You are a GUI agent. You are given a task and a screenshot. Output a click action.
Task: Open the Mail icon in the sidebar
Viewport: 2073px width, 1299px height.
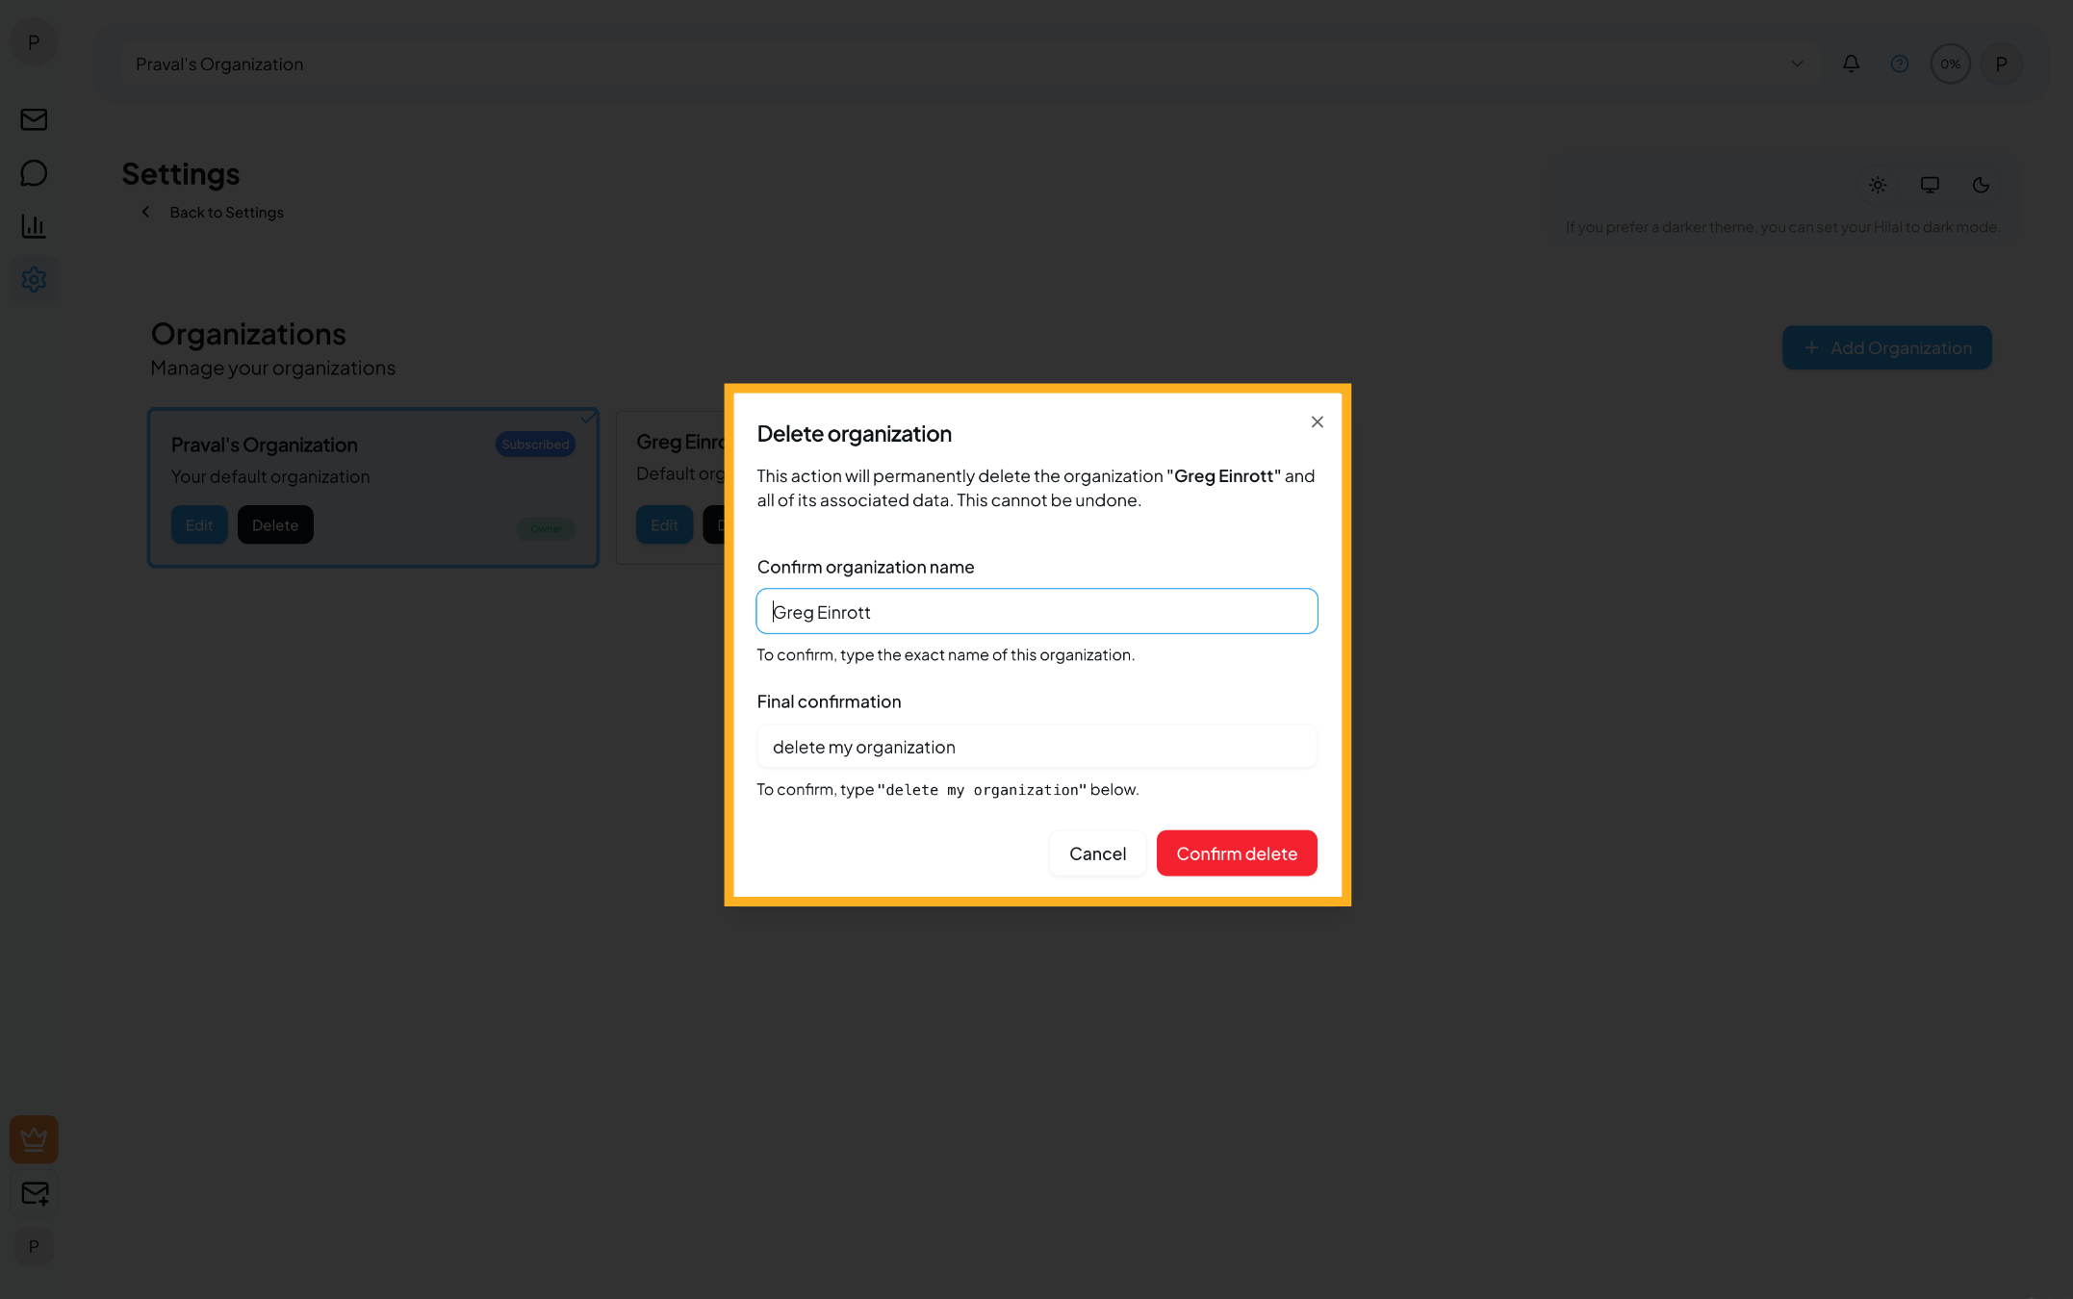pyautogui.click(x=34, y=119)
